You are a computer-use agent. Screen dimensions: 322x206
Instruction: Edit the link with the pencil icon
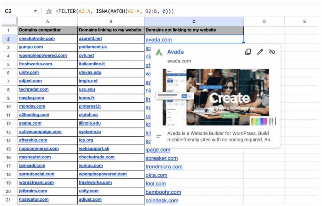[x=260, y=52]
